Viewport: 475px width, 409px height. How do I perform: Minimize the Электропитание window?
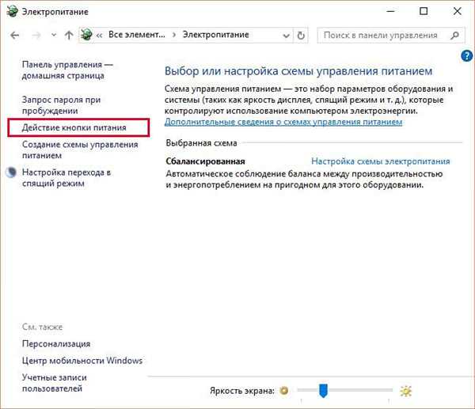pyautogui.click(x=391, y=12)
